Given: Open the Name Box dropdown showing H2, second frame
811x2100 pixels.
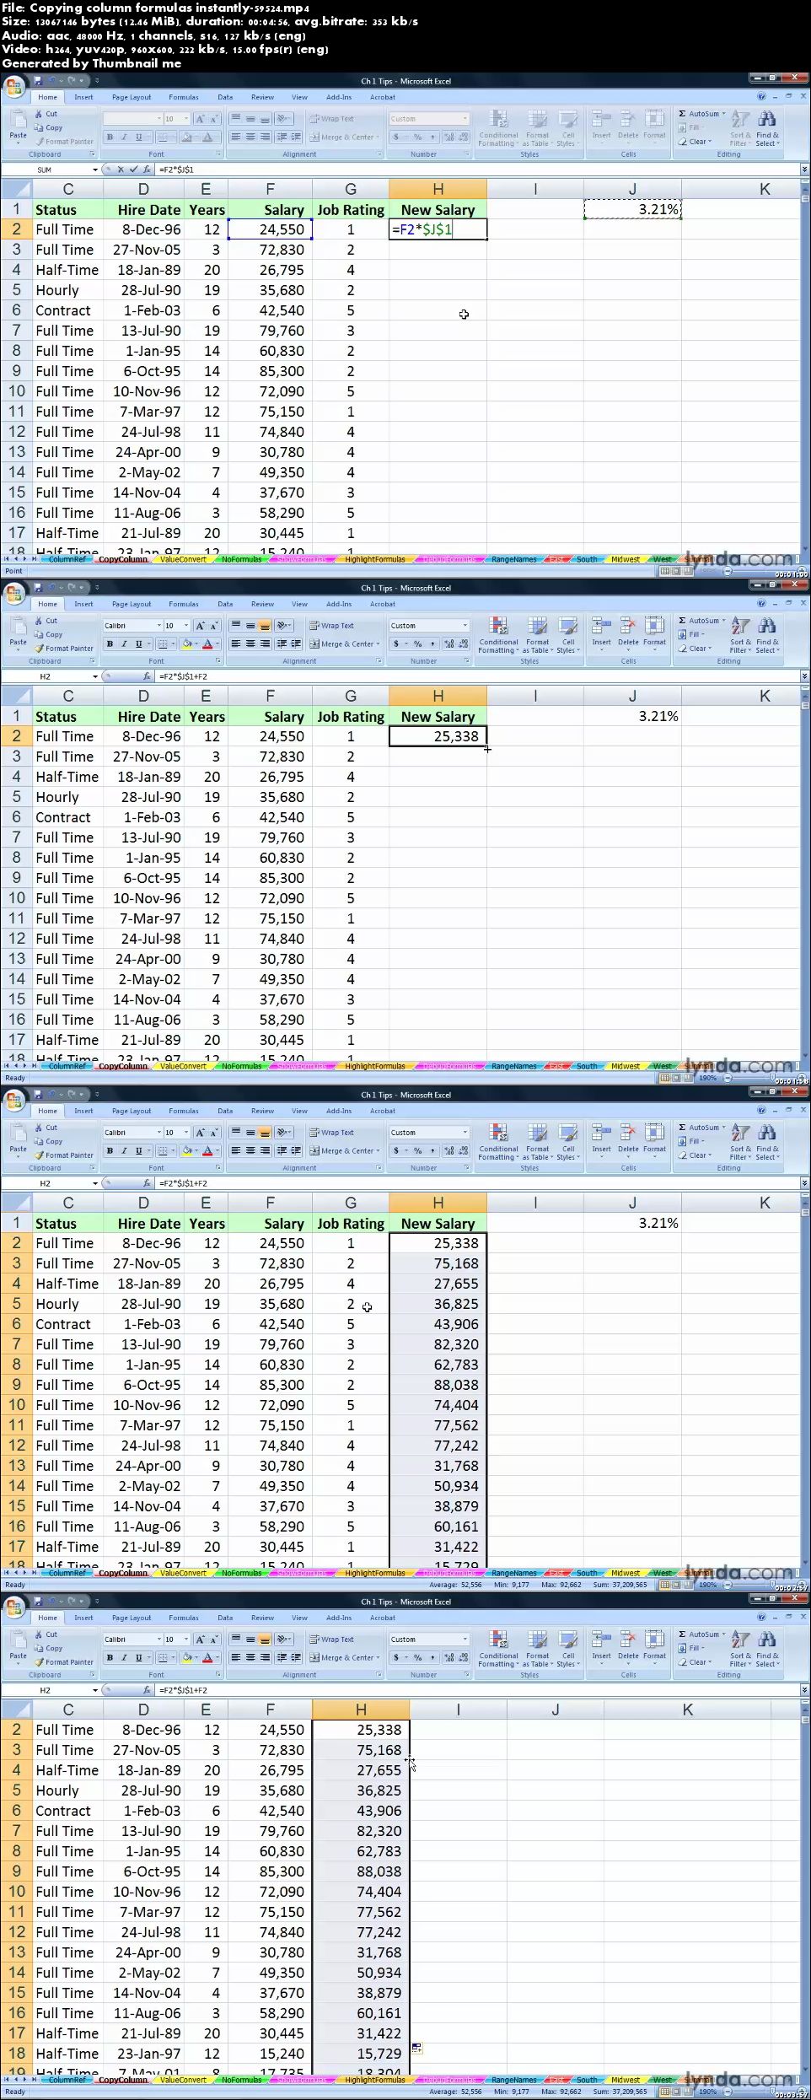Looking at the screenshot, I should click(94, 676).
